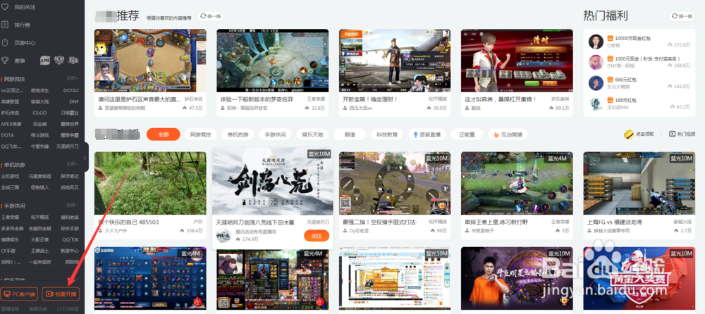
Task: Open the 英雄联盟 sidebar link
Action: point(10,101)
